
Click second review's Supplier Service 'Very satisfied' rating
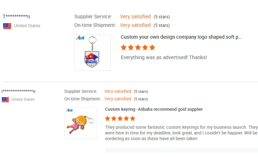tap(118, 91)
